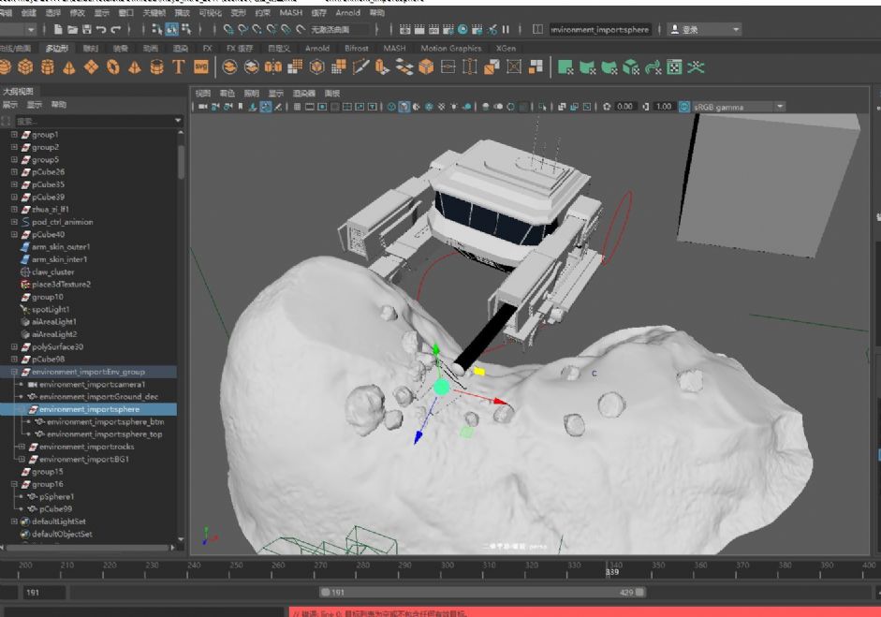Click the Open Scene folder icon

(x=72, y=29)
